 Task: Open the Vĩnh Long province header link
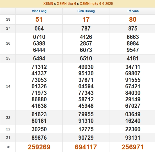(39, 11)
